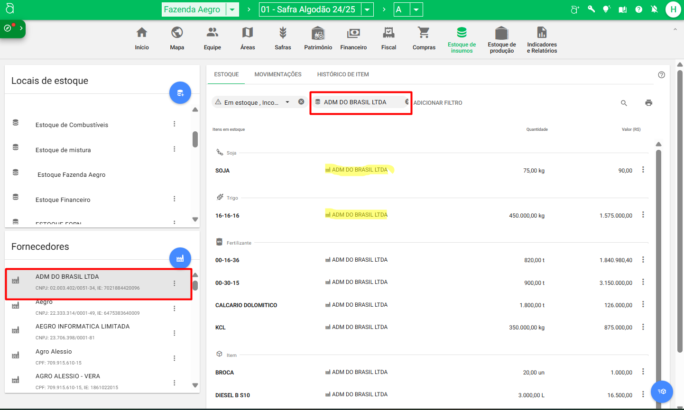The height and width of the screenshot is (410, 684).
Task: Expand the Safra Algodão 24/25 dropdown
Action: 367,9
